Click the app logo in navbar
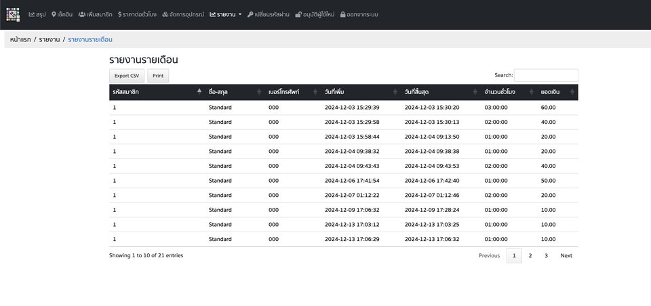This screenshot has height=306, width=651. [x=14, y=14]
